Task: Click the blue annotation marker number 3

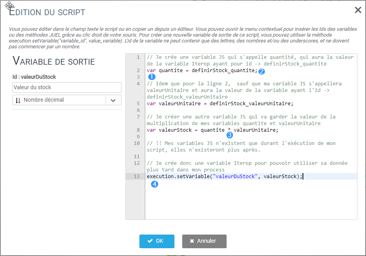Action: pos(230,135)
